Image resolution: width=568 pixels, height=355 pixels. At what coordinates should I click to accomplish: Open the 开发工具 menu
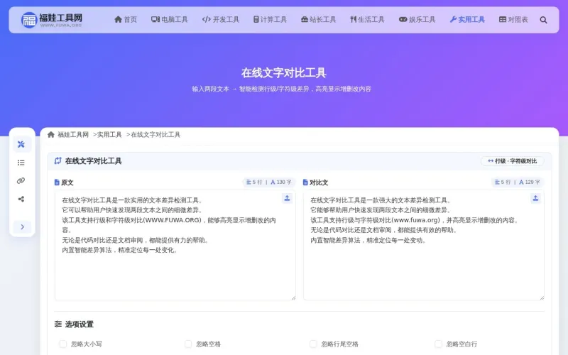coord(221,20)
